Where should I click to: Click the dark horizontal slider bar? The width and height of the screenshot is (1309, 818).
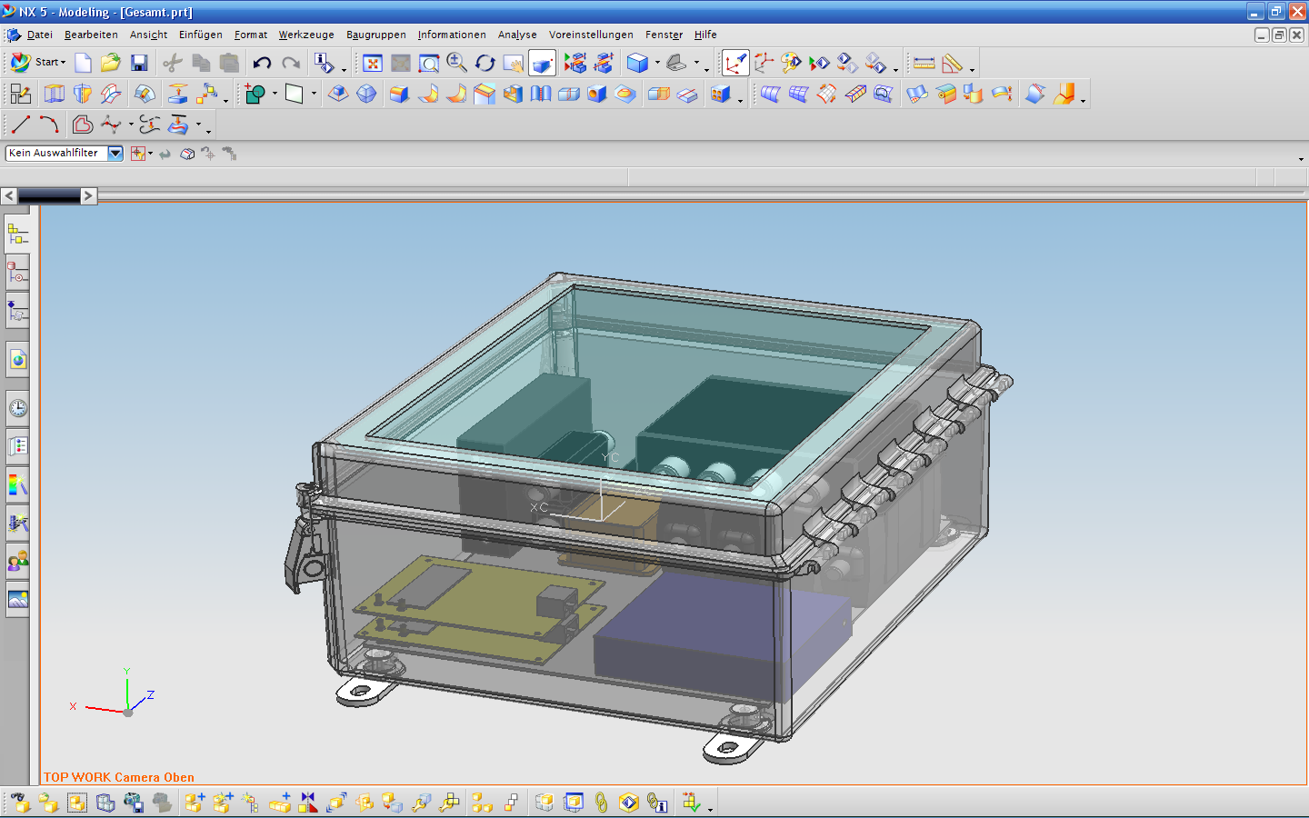click(49, 195)
